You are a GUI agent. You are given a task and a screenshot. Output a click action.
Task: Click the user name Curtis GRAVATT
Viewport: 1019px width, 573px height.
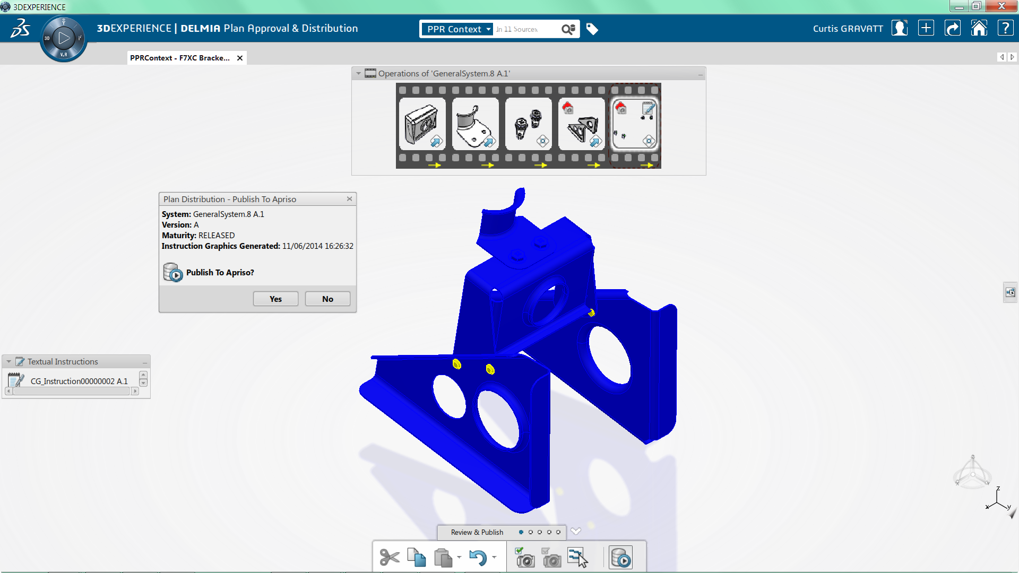pyautogui.click(x=848, y=29)
